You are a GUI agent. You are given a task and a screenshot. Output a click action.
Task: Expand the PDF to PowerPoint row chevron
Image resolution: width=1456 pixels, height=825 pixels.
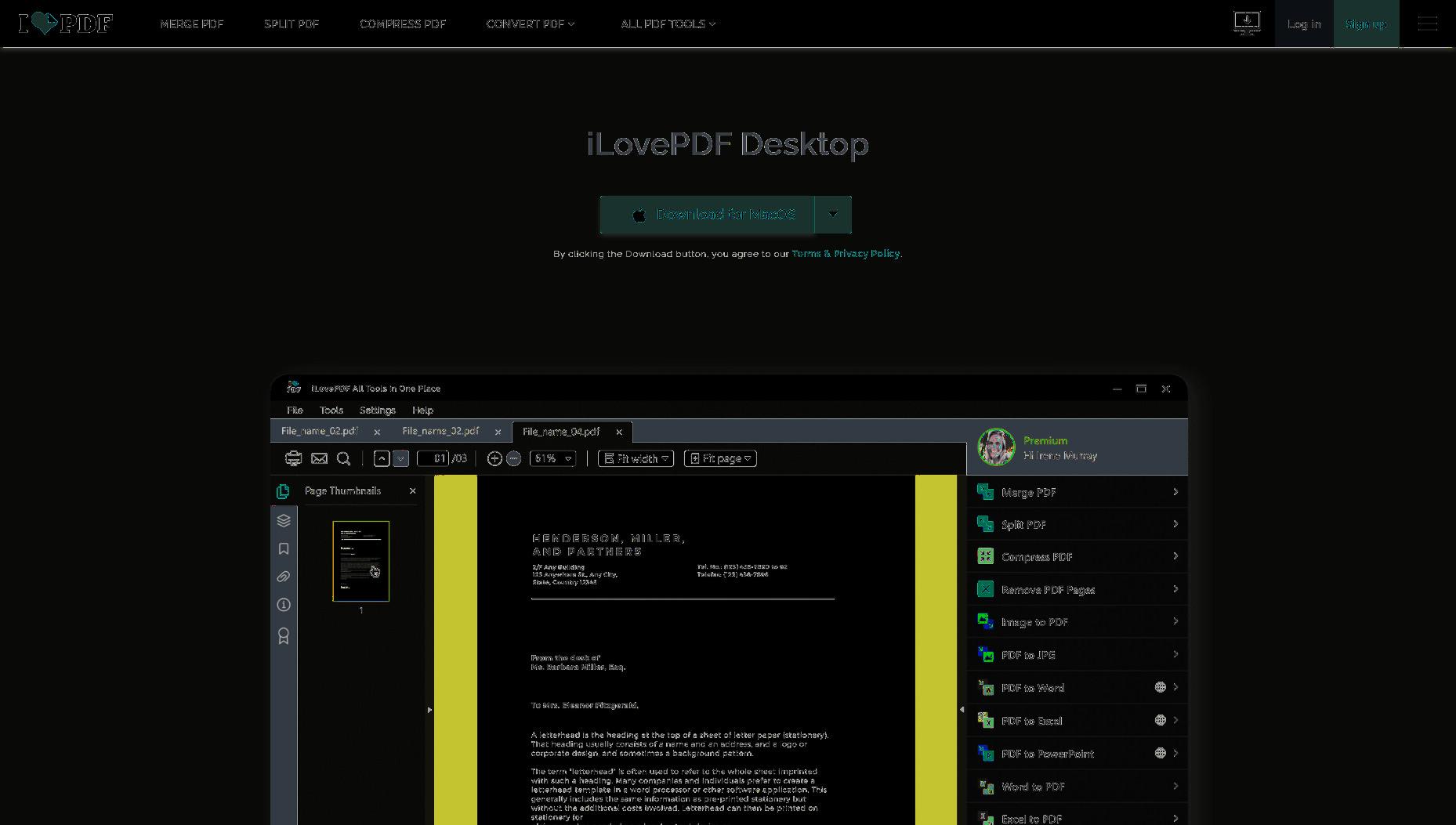tap(1175, 753)
